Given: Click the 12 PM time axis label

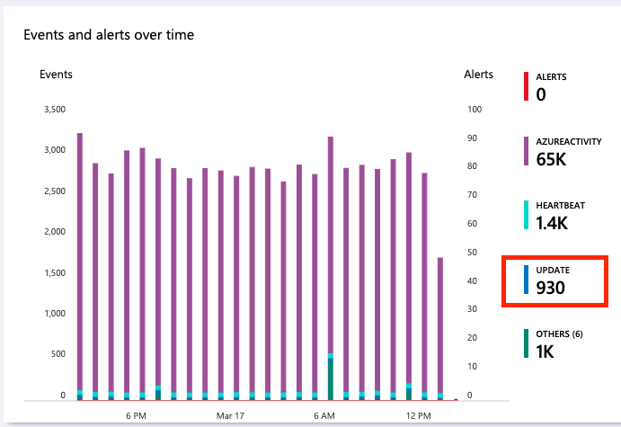Looking at the screenshot, I should click(x=418, y=416).
